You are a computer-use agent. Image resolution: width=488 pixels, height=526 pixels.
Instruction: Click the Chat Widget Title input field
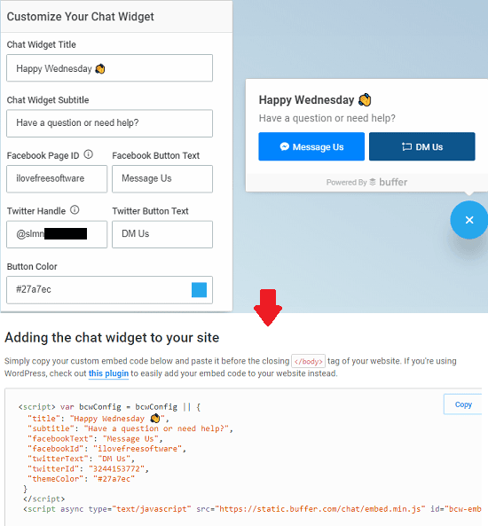[109, 68]
